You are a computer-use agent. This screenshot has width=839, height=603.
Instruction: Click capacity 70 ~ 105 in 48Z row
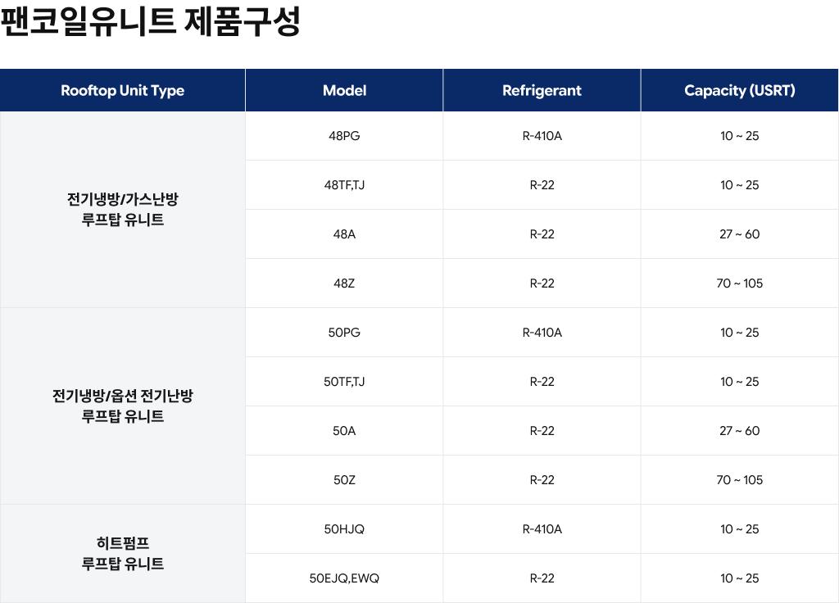pyautogui.click(x=740, y=283)
